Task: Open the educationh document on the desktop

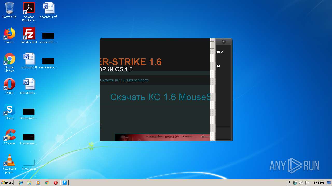Action: click(x=29, y=86)
